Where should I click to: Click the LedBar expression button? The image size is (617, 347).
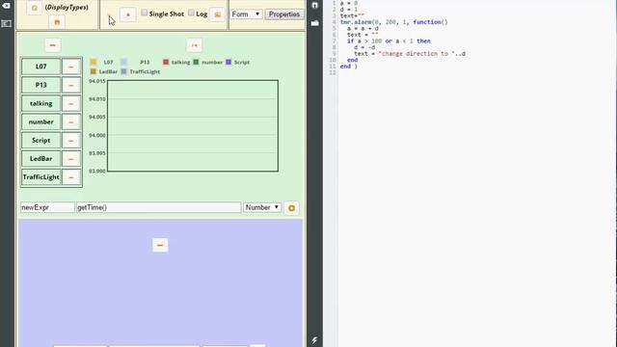40,159
